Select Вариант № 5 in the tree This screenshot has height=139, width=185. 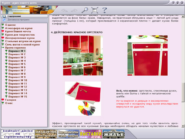[x=17, y=64]
